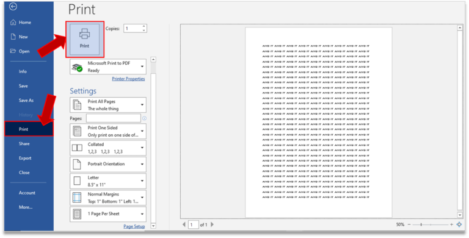The width and height of the screenshot is (469, 238).
Task: Click the Normal Margins icon
Action: pos(77,198)
